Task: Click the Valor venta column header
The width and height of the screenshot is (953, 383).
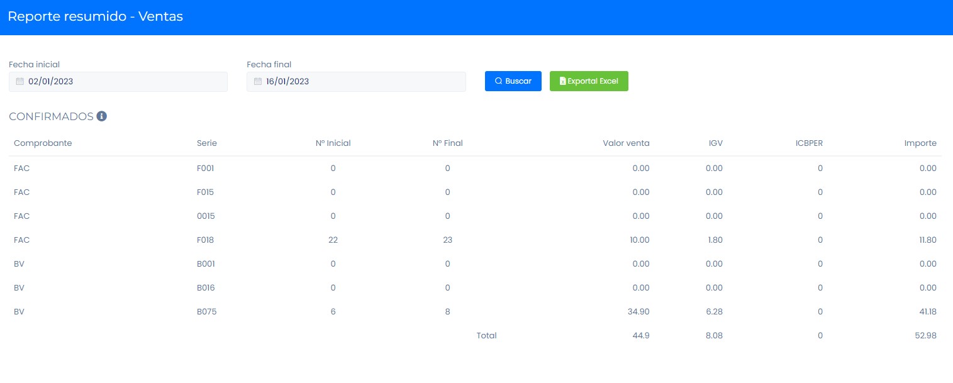Action: [x=626, y=143]
